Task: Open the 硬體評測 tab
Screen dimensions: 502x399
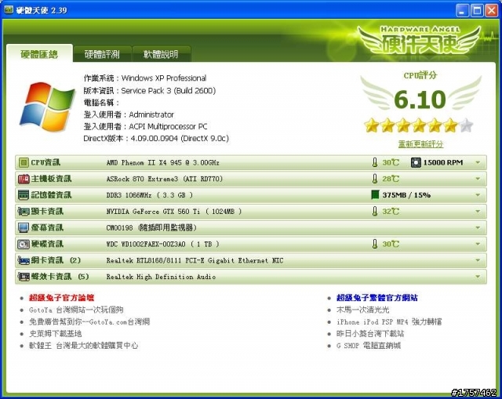Action: [102, 54]
